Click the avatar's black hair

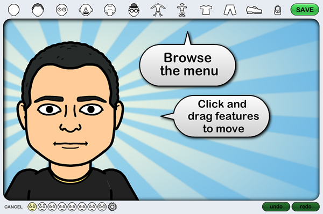click(70, 54)
